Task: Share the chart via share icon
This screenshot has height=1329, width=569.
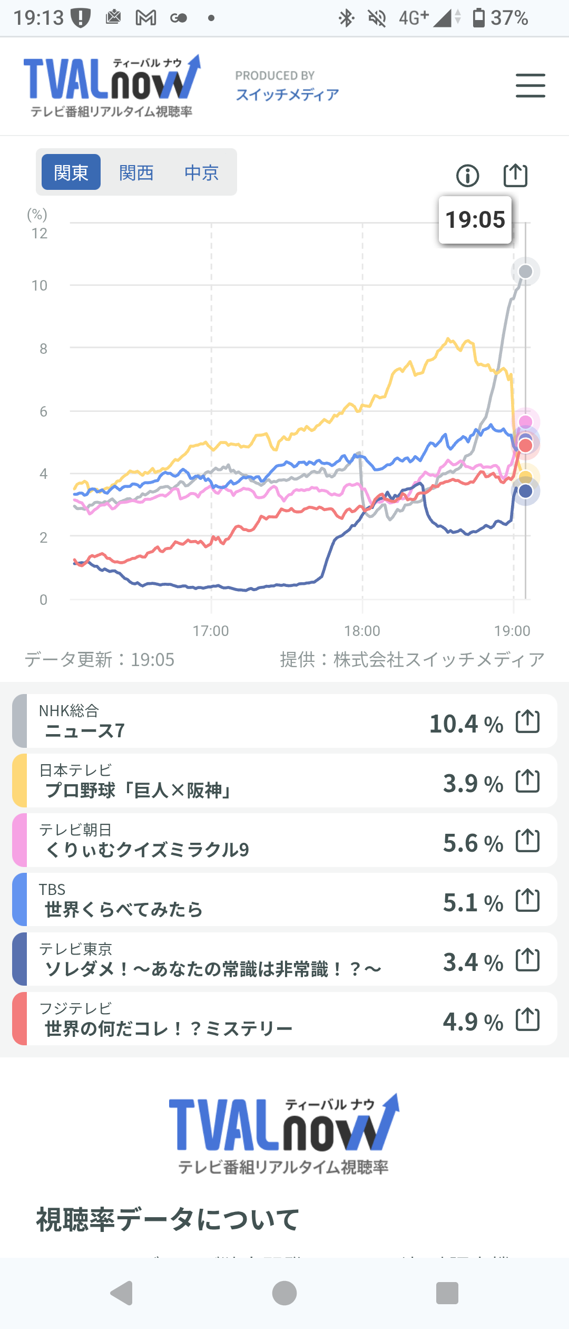Action: tap(515, 175)
